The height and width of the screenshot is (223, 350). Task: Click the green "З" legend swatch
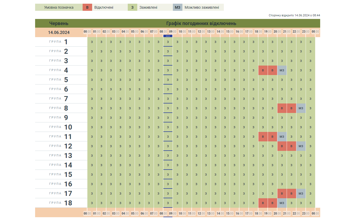click(132, 7)
